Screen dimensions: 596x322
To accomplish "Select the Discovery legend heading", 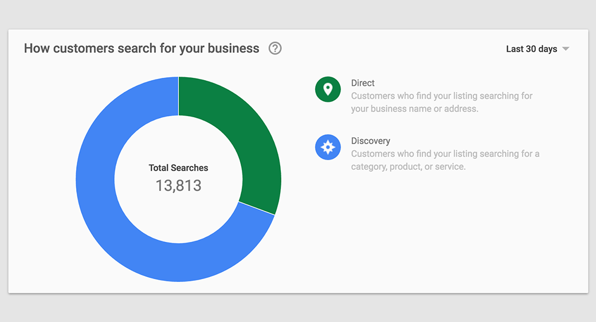I will click(x=370, y=141).
